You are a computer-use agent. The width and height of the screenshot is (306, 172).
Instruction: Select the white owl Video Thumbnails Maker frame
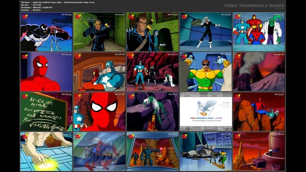(x=206, y=112)
